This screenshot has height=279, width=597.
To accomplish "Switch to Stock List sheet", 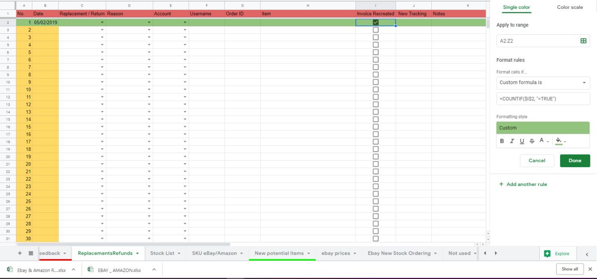I will coord(162,253).
